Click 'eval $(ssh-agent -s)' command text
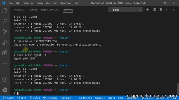Viewport: 179px width, 100px height. point(32,55)
